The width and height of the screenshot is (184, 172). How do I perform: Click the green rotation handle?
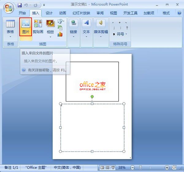[x=92, y=97]
